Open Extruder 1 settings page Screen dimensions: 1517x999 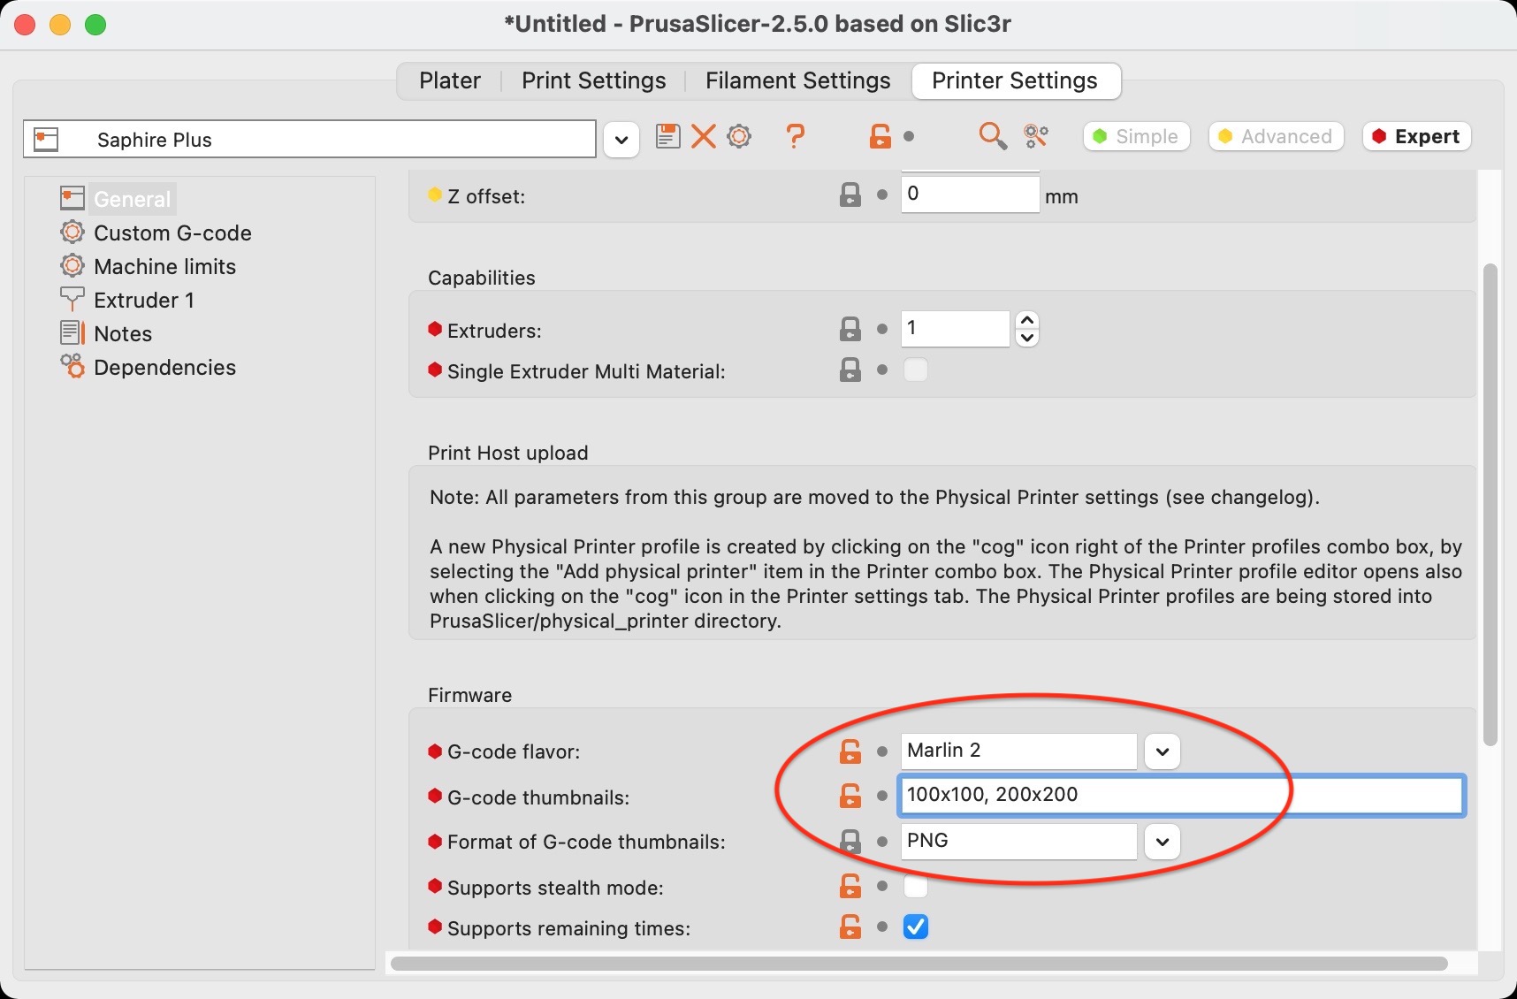(143, 300)
